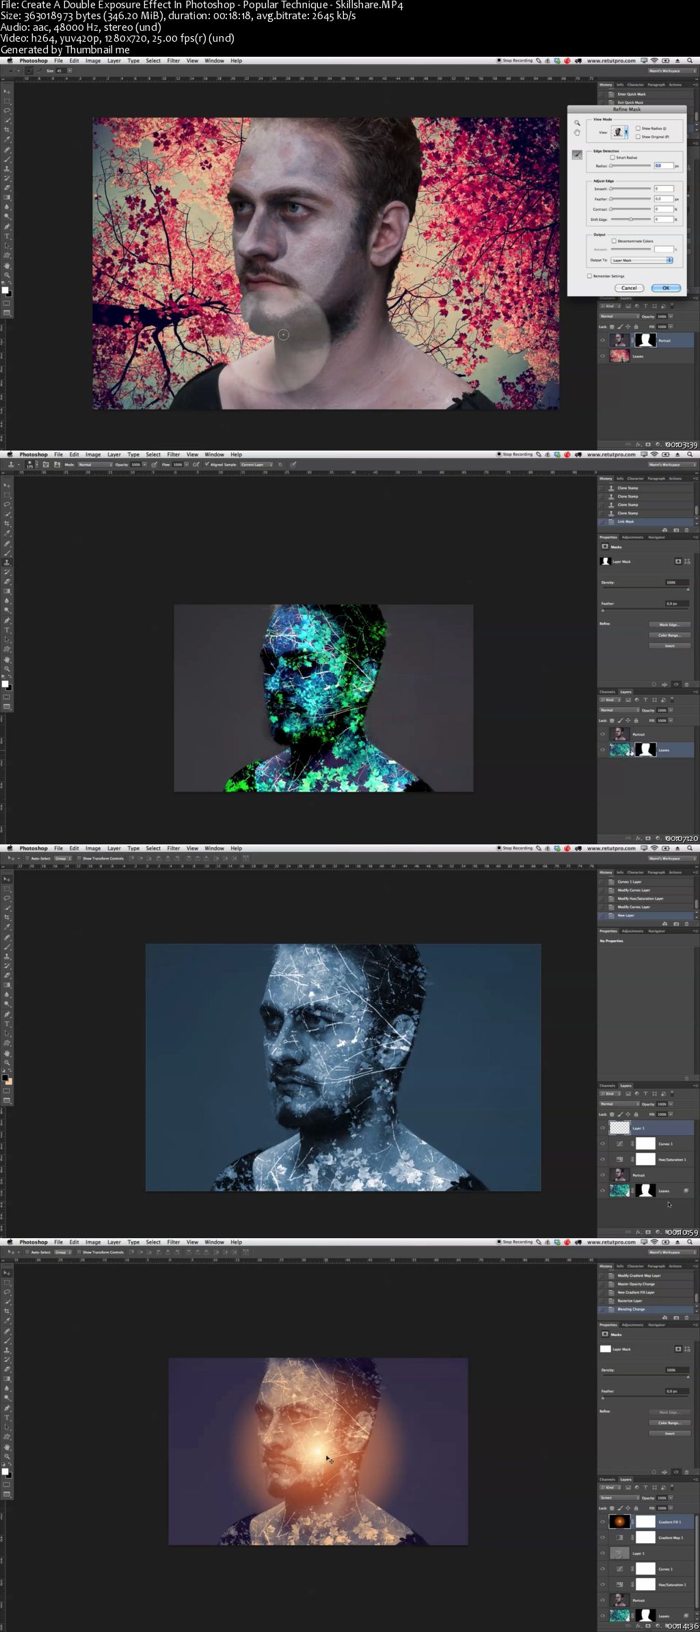Open the Kind filter dropdown in 00:10:59 frame
Screen dimensions: 700x1632
pyautogui.click(x=610, y=1094)
